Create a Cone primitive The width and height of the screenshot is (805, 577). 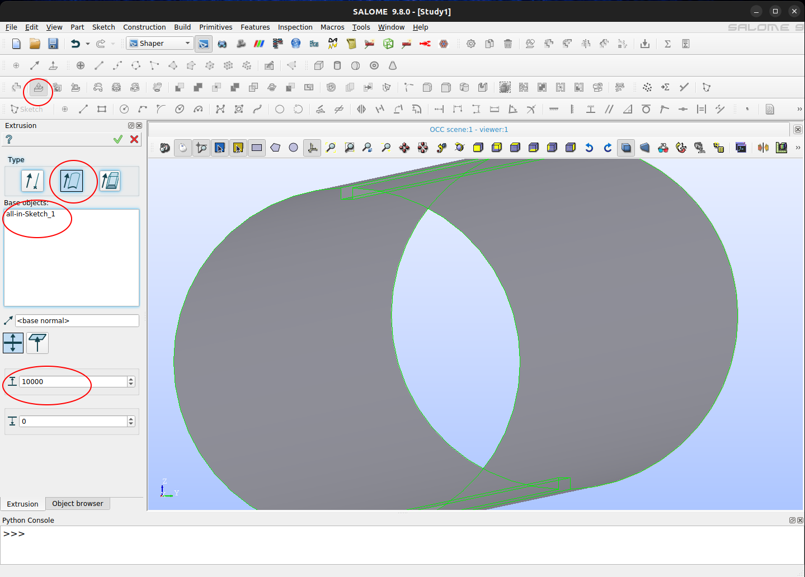click(x=393, y=65)
